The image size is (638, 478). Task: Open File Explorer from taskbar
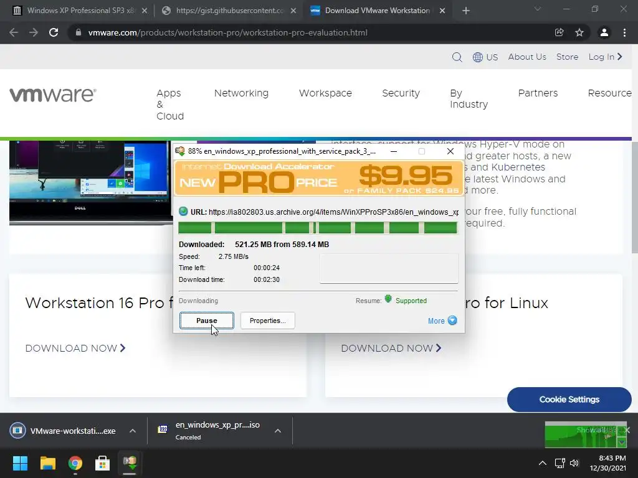(x=47, y=463)
